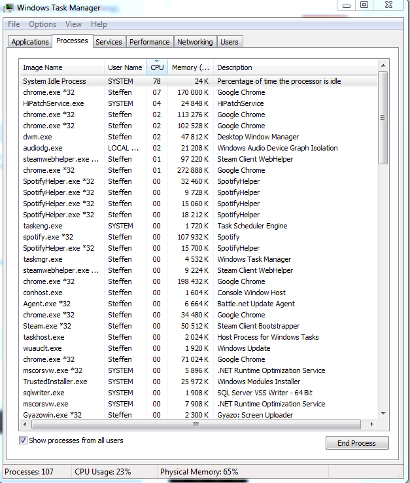Switch to the Performance tab

[149, 42]
